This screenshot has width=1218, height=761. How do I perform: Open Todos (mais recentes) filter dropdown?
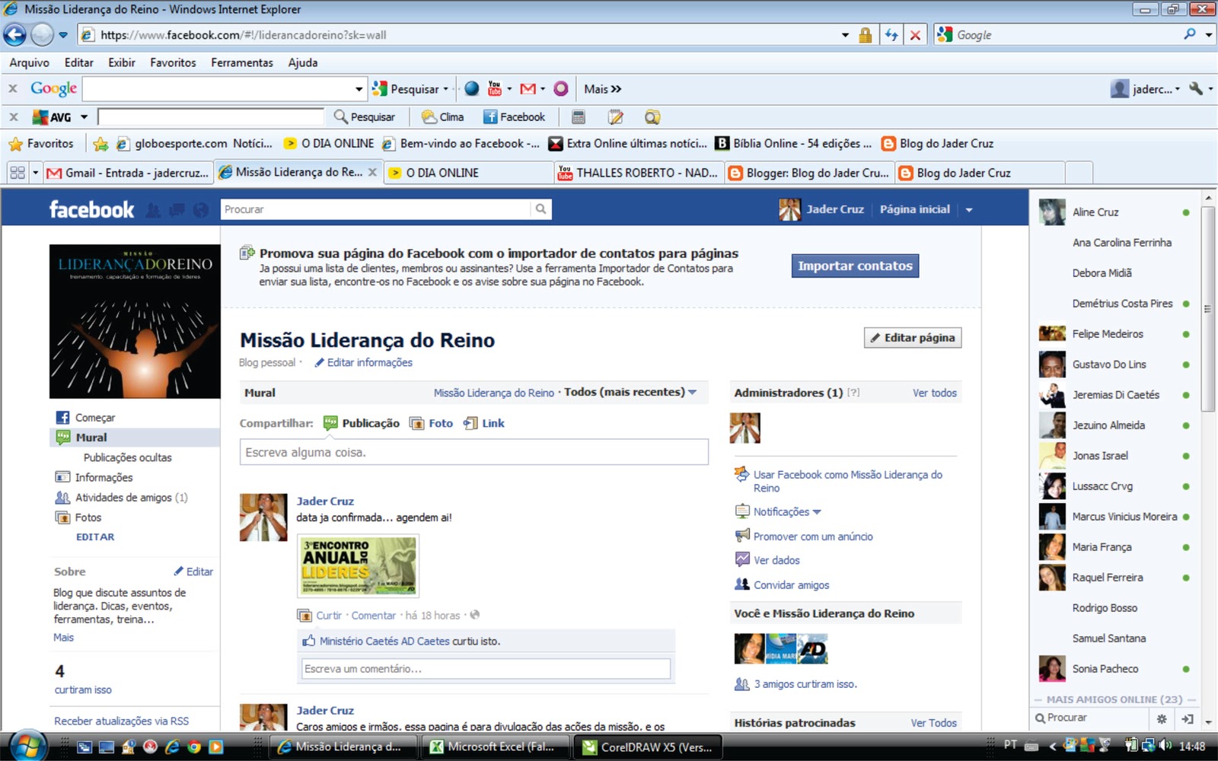[630, 392]
